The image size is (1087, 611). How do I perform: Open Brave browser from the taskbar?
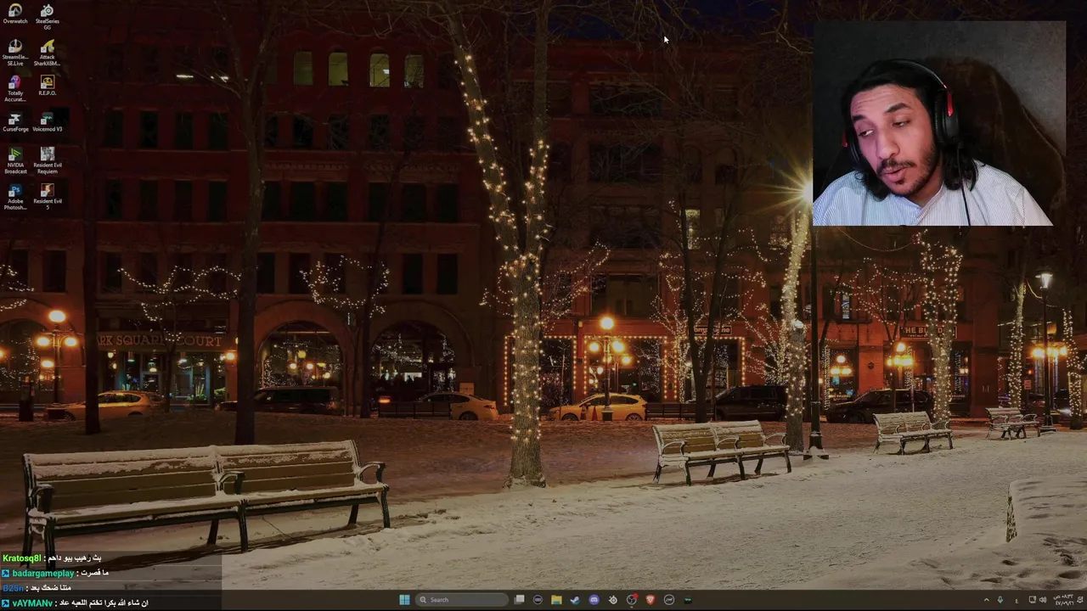(651, 600)
